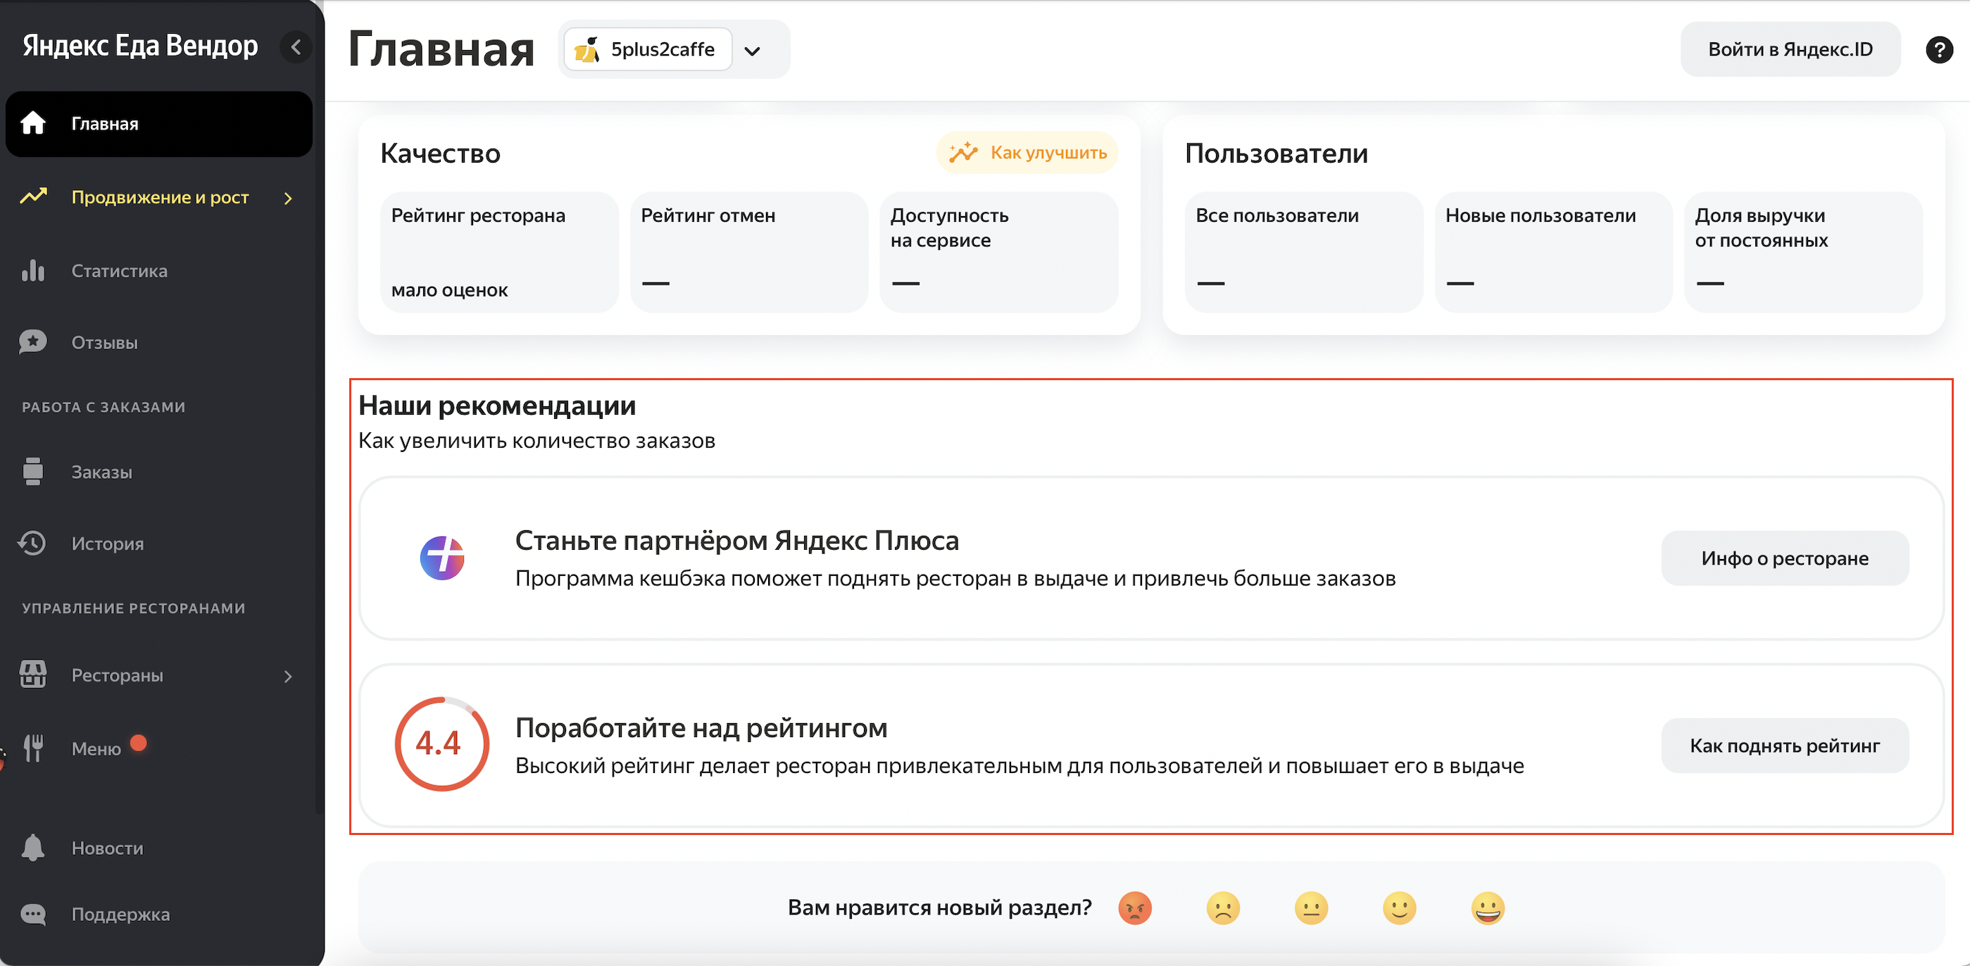Image resolution: width=1970 pixels, height=966 pixels.
Task: Go to Главная in the sidebar
Action: (158, 124)
